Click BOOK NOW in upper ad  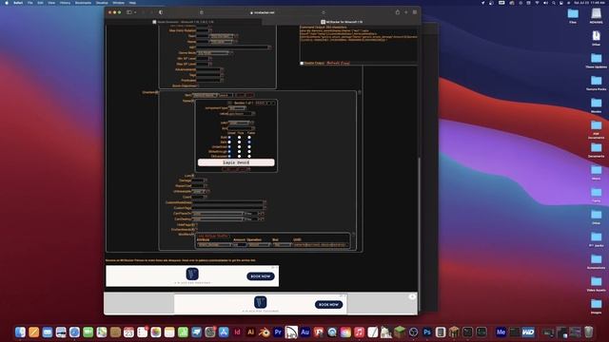click(260, 276)
